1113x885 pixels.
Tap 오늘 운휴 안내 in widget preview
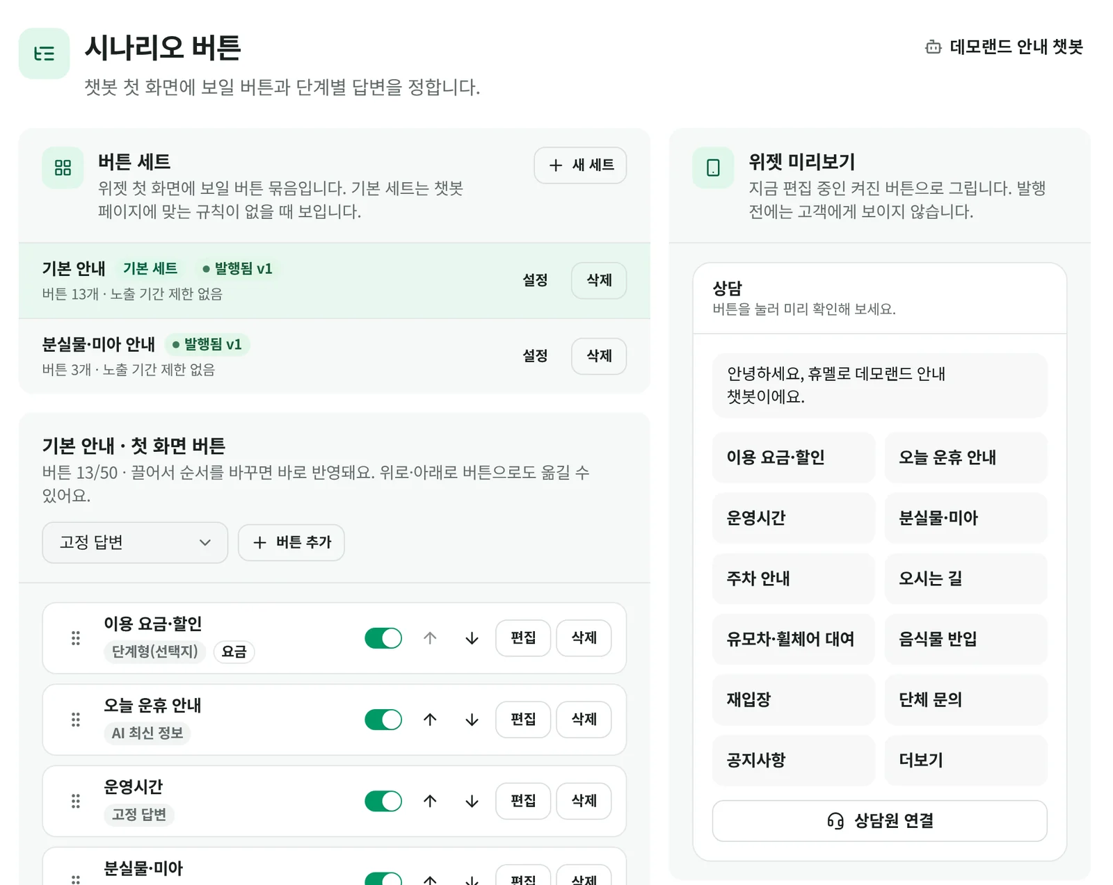966,457
